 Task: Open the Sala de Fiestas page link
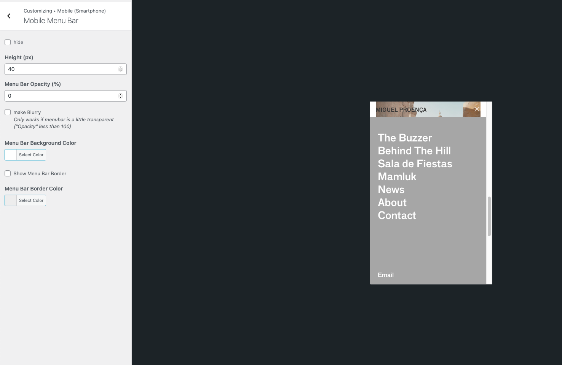[415, 163]
